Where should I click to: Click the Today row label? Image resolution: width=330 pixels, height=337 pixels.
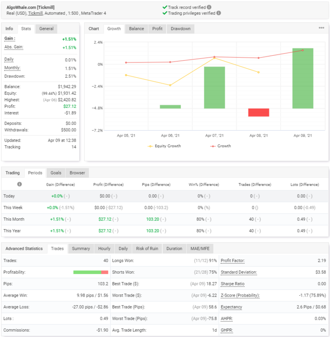[x=9, y=196]
